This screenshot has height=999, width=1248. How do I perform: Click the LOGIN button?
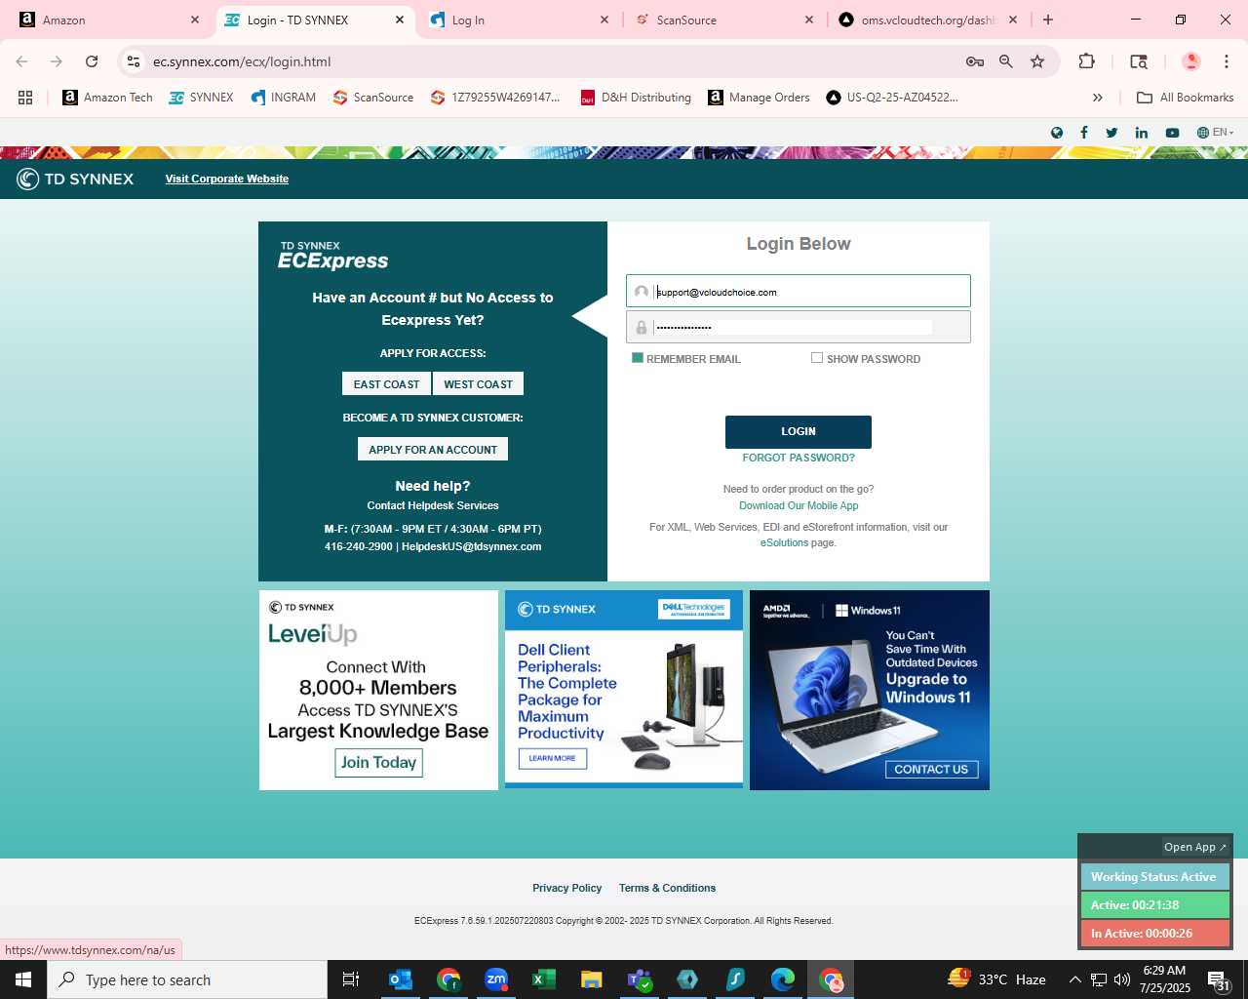(799, 431)
